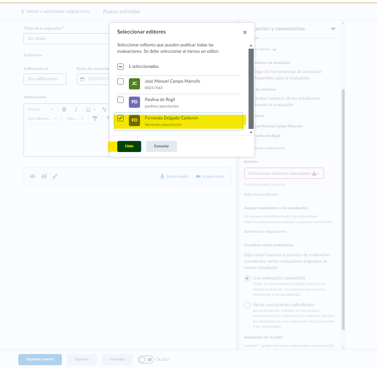The height and width of the screenshot is (368, 377).
Task: Toggle the Oculto visibility switch
Action: (146, 360)
